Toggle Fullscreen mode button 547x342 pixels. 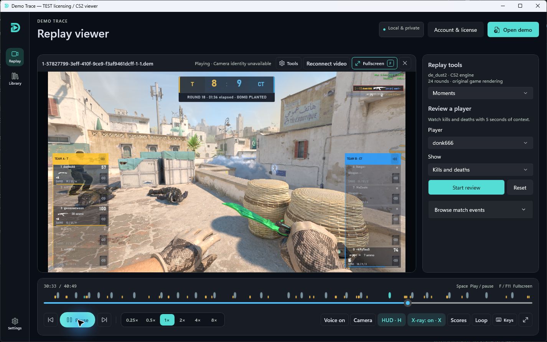point(374,63)
